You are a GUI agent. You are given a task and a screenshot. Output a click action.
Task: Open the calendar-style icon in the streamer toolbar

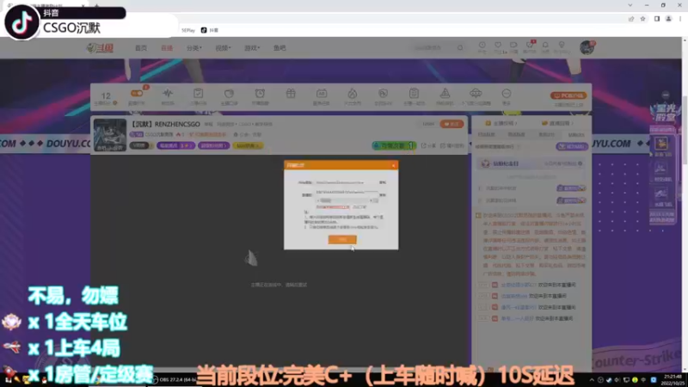[x=322, y=93]
